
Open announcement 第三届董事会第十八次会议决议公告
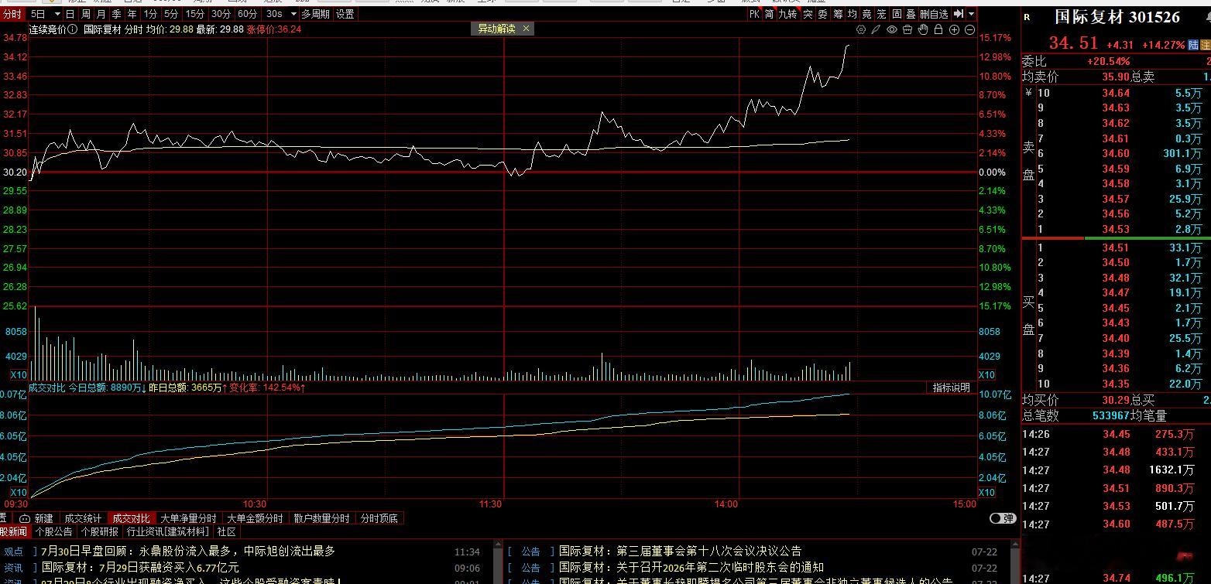[681, 552]
